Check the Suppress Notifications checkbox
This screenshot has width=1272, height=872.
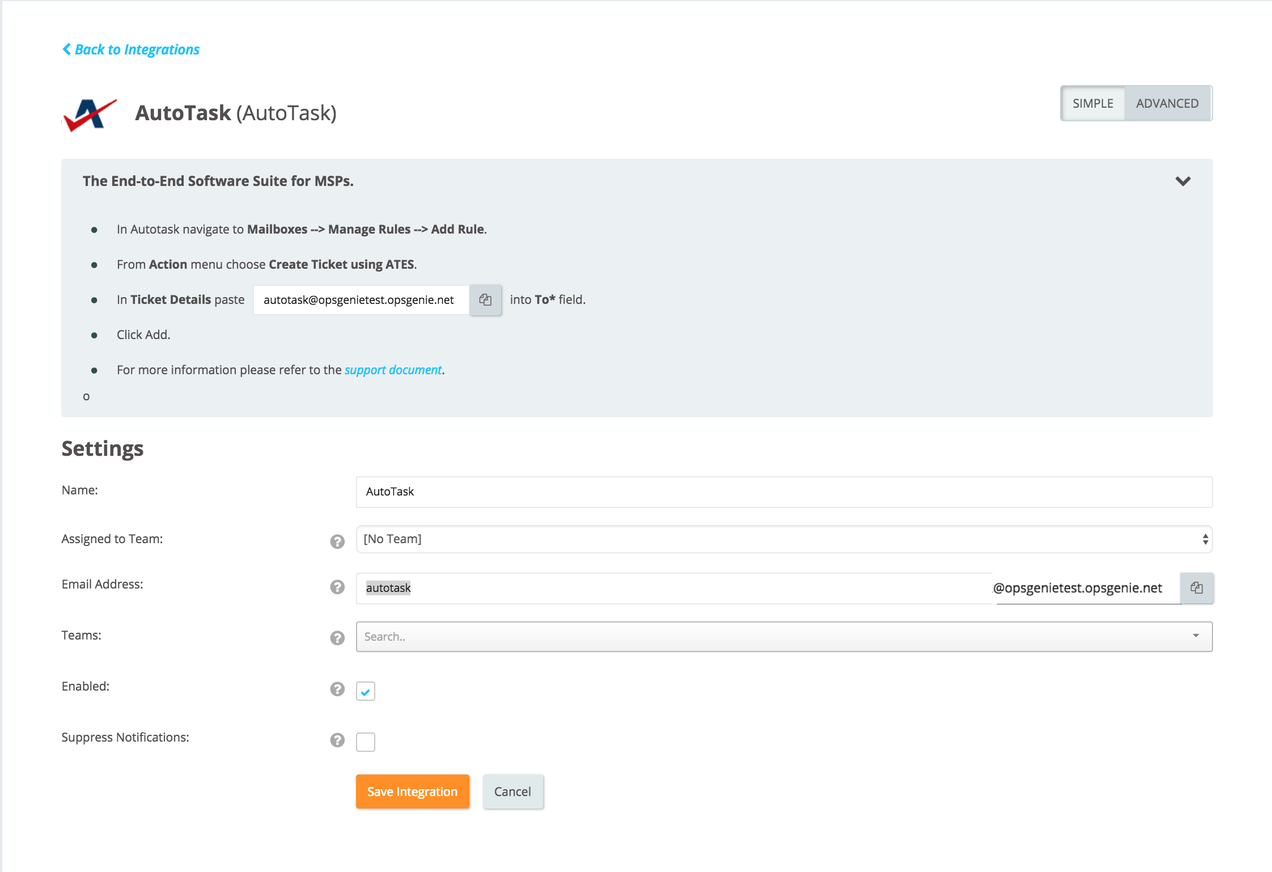(366, 742)
